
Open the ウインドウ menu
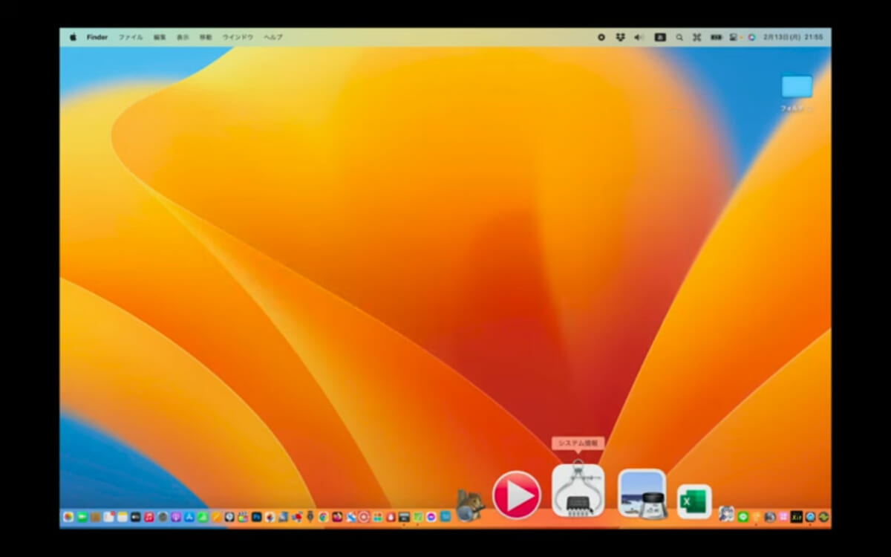coord(238,37)
